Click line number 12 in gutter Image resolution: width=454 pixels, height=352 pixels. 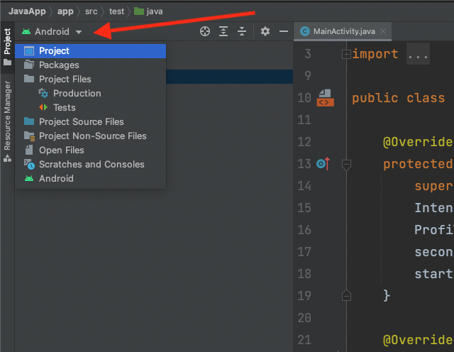point(304,142)
